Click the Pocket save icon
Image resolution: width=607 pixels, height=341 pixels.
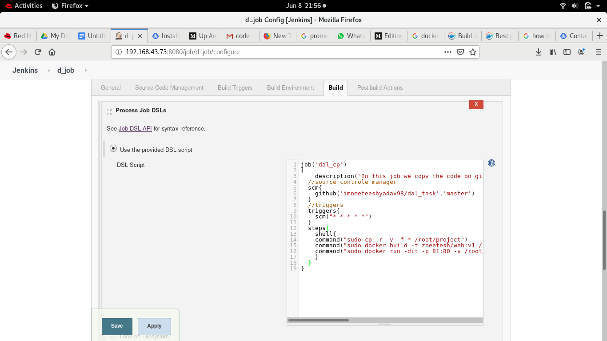point(460,52)
